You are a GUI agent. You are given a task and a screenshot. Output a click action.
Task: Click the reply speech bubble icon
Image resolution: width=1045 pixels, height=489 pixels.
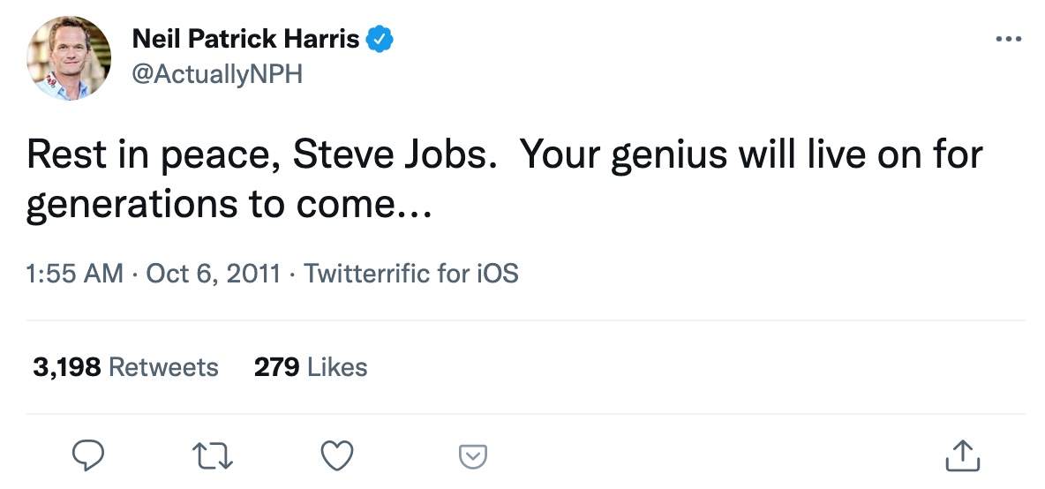[x=88, y=455]
